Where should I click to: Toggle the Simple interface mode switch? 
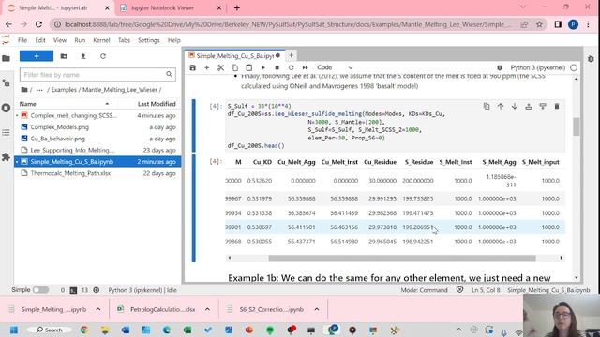pyautogui.click(x=40, y=290)
